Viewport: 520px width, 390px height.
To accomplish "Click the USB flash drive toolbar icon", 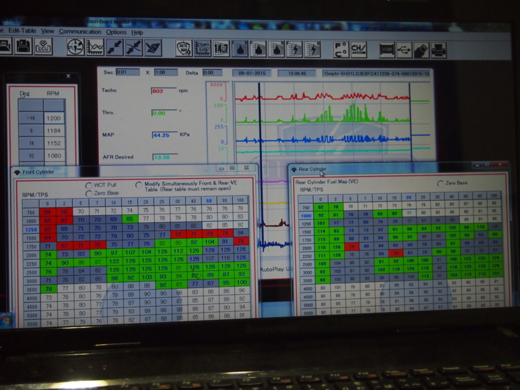I will (421, 51).
